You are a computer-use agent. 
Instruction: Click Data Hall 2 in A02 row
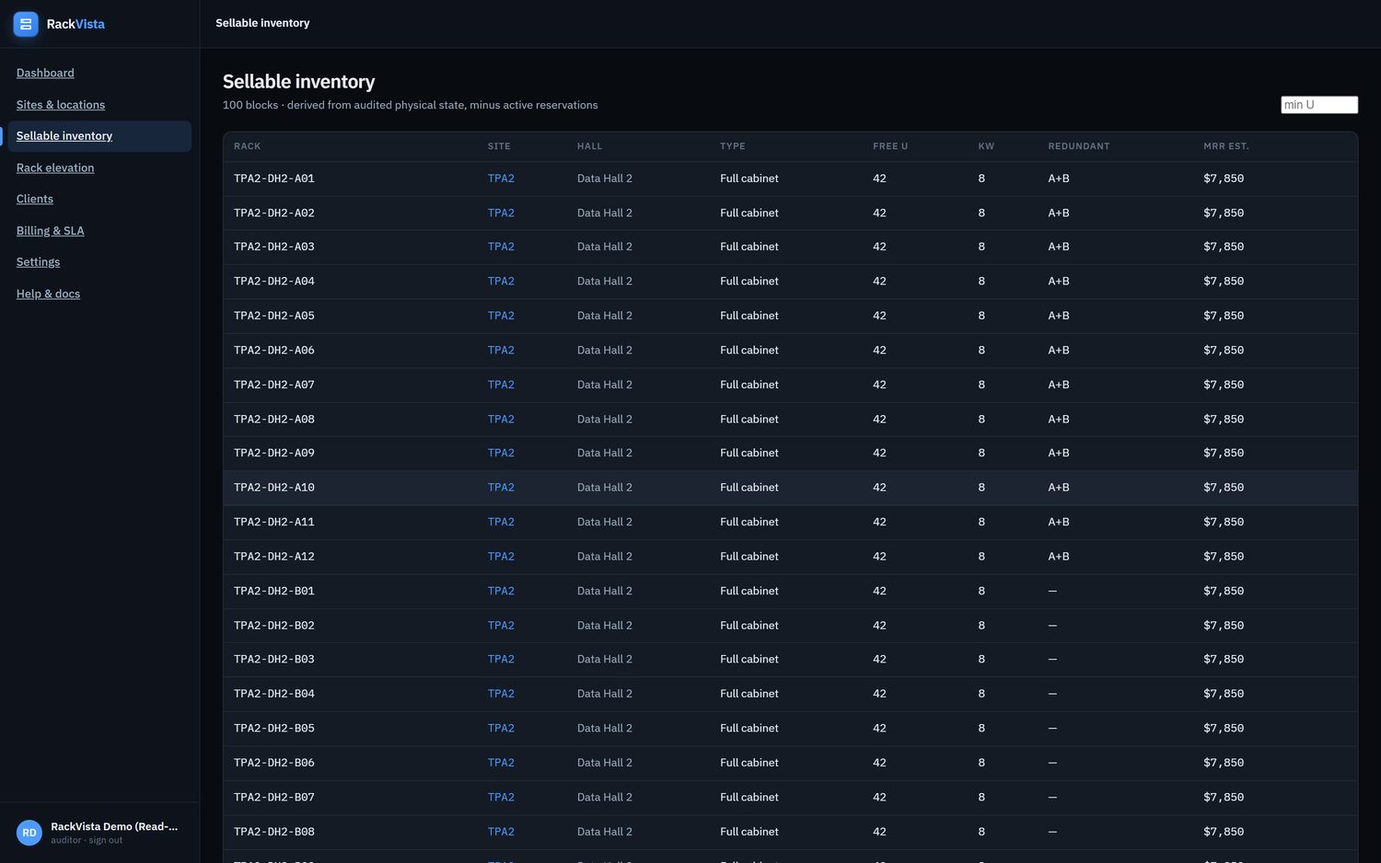tap(605, 213)
